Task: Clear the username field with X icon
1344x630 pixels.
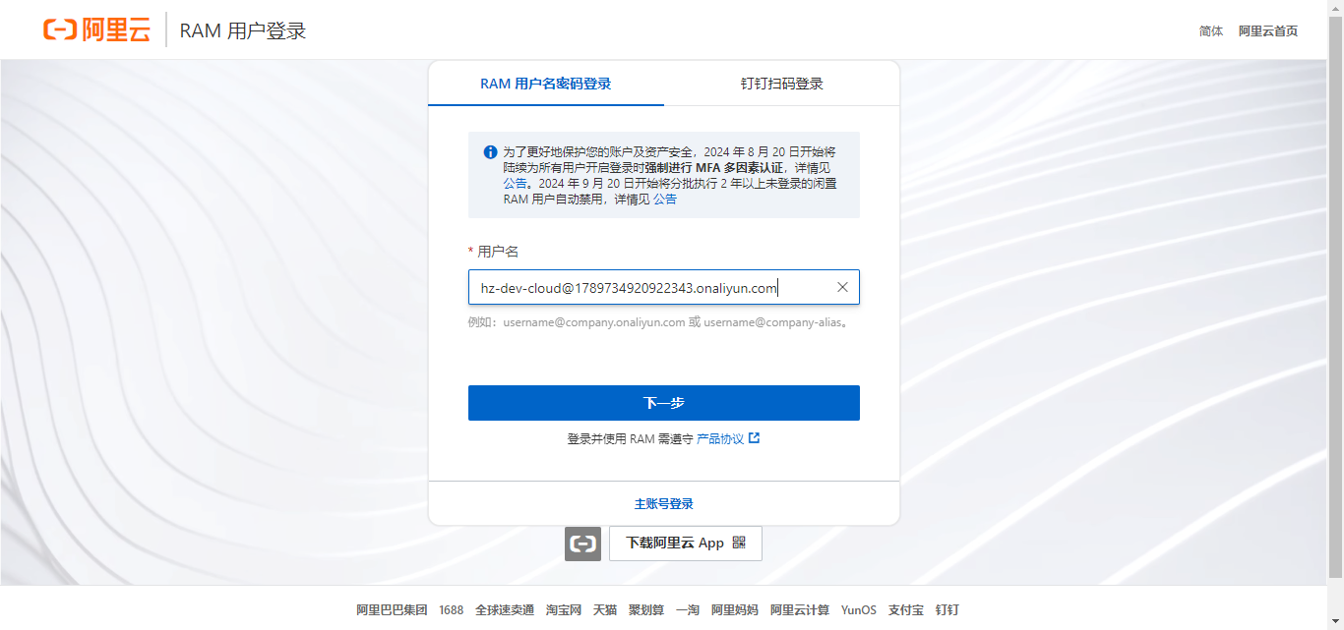Action: pos(842,287)
